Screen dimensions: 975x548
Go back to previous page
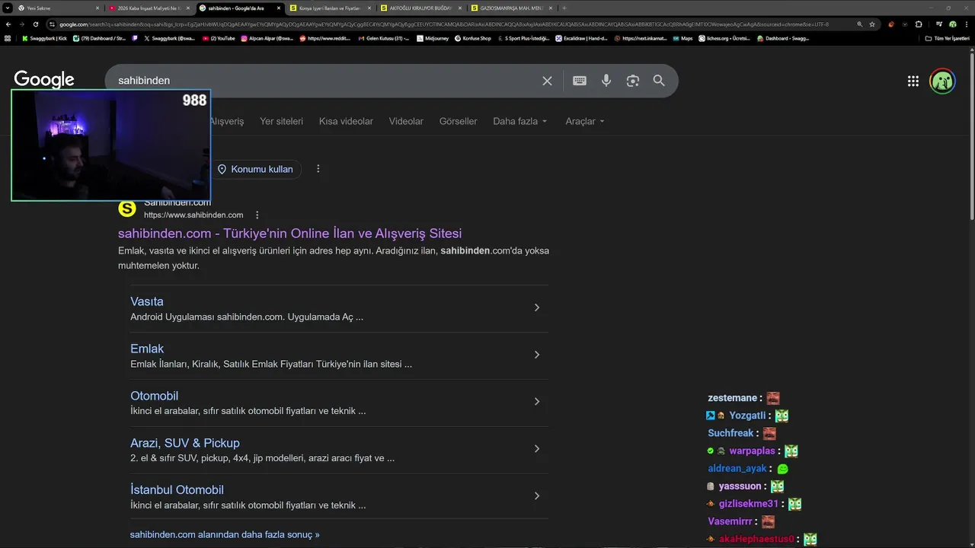pos(8,24)
